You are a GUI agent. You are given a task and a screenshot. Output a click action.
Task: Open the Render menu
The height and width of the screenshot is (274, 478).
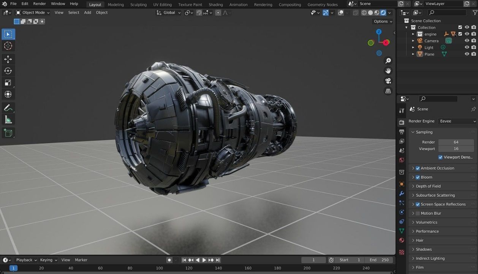point(39,3)
